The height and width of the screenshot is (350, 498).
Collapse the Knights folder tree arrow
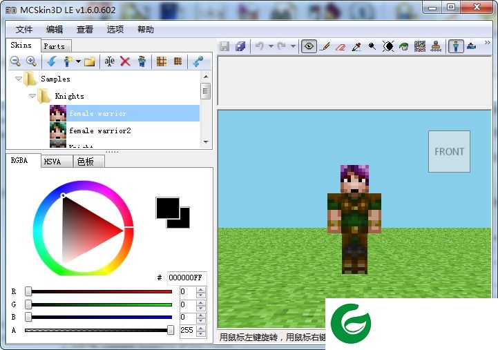coord(32,95)
